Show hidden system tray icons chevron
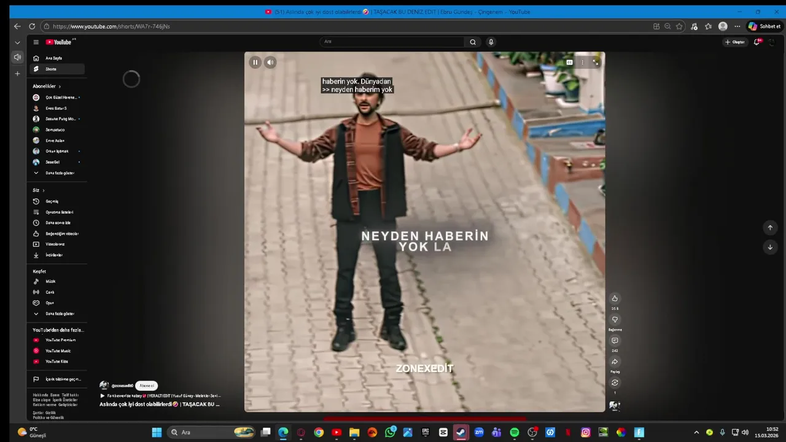 (696, 432)
